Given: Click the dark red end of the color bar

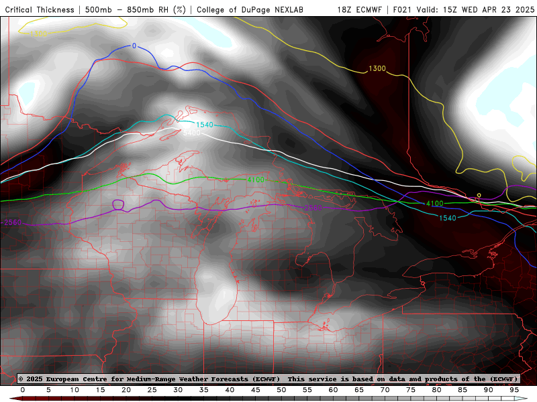Looking at the screenshot, I should click(16, 399).
